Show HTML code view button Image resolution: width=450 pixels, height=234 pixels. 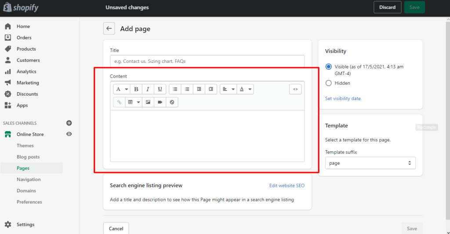pyautogui.click(x=295, y=89)
